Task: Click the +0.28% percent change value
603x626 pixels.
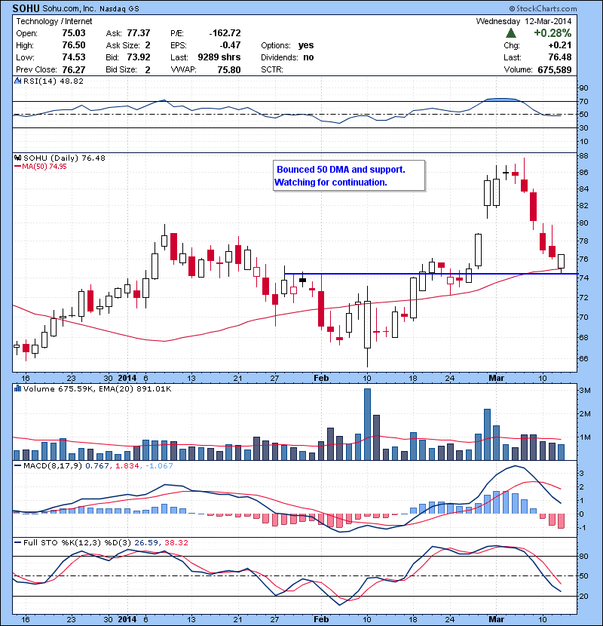Action: click(x=552, y=32)
